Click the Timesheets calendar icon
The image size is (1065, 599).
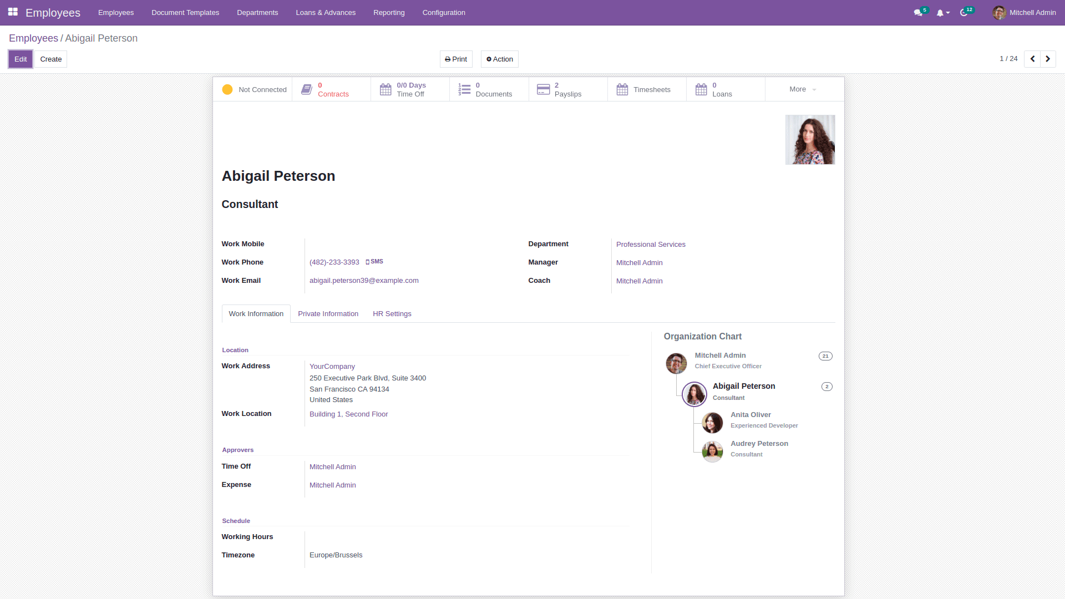622,89
